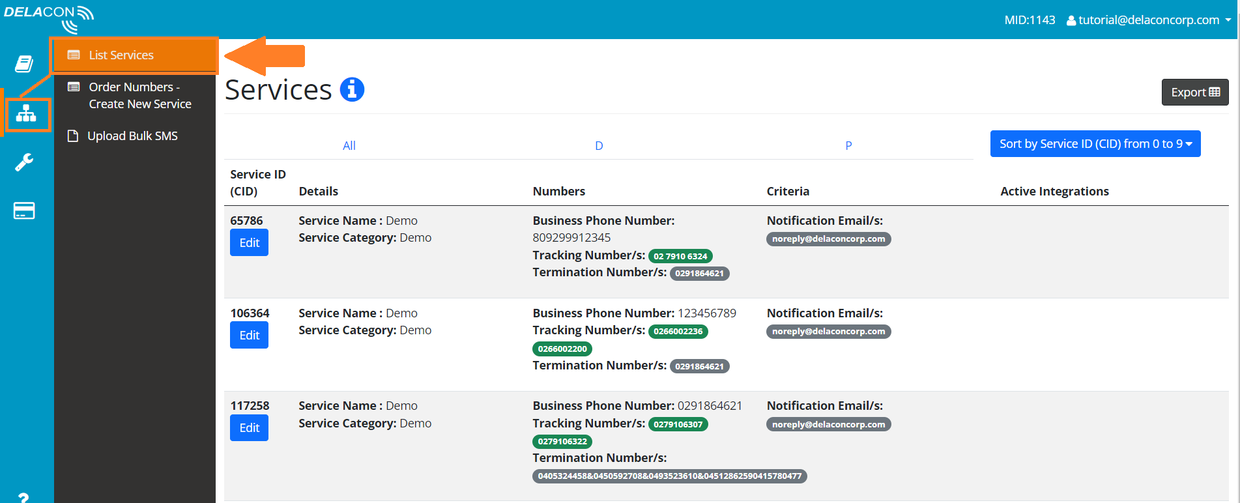Screen dimensions: 1240x503
Task: Click the Export button
Action: (1195, 92)
